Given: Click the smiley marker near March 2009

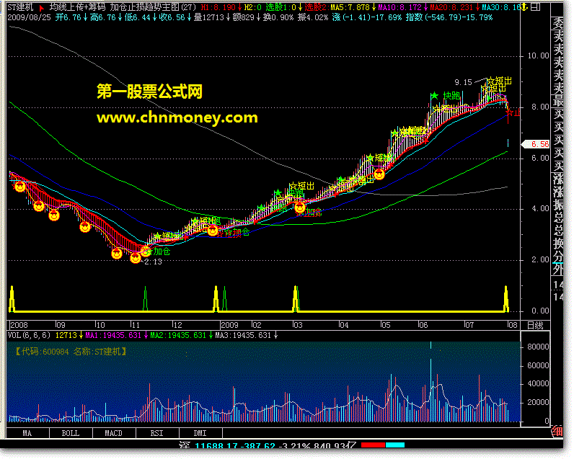Looking at the screenshot, I should click(x=300, y=208).
